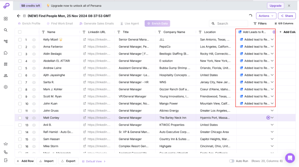Click the Export button
This screenshot has width=299, height=167.
pyautogui.click(x=68, y=161)
